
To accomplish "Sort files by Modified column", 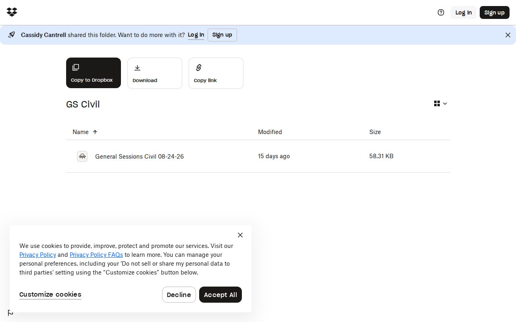I will (270, 132).
